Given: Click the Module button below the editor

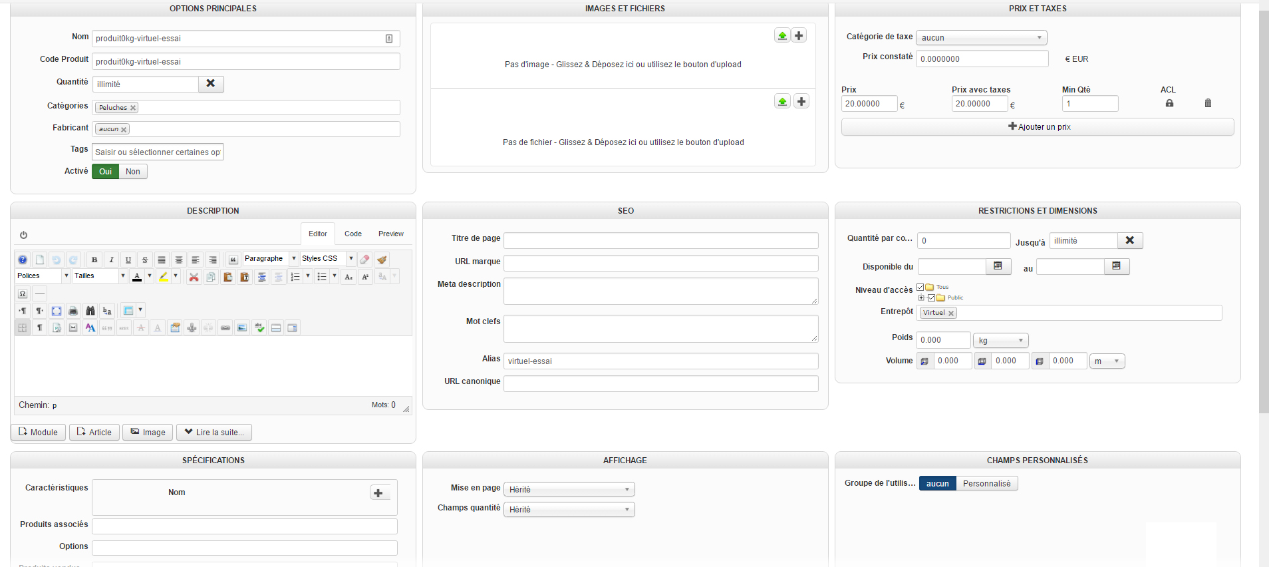Looking at the screenshot, I should 38,433.
